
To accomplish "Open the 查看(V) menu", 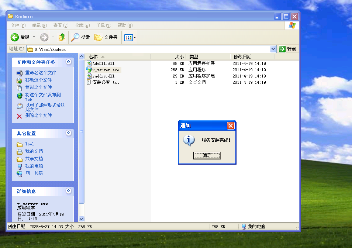I will click(61, 25).
